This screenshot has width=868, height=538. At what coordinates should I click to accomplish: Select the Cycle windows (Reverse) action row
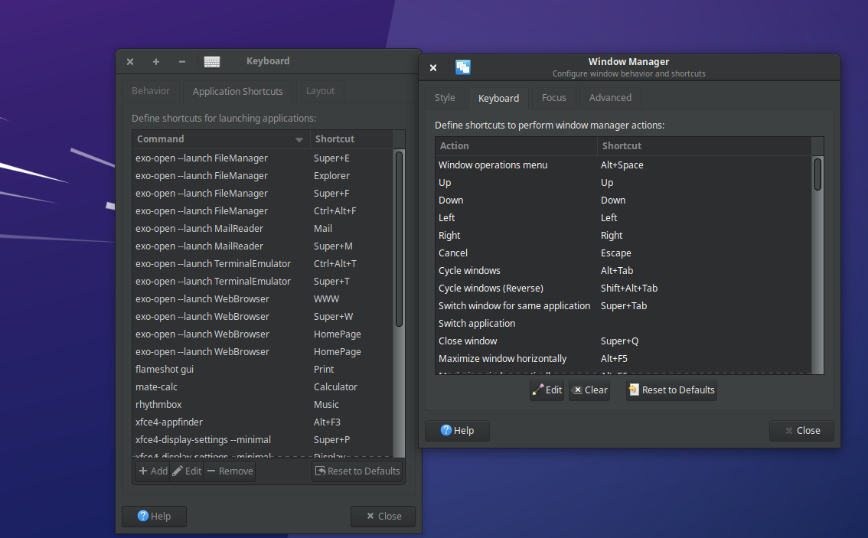(x=513, y=289)
